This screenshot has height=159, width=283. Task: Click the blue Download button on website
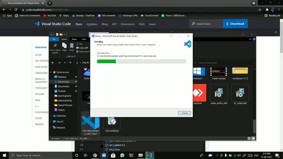point(235,23)
